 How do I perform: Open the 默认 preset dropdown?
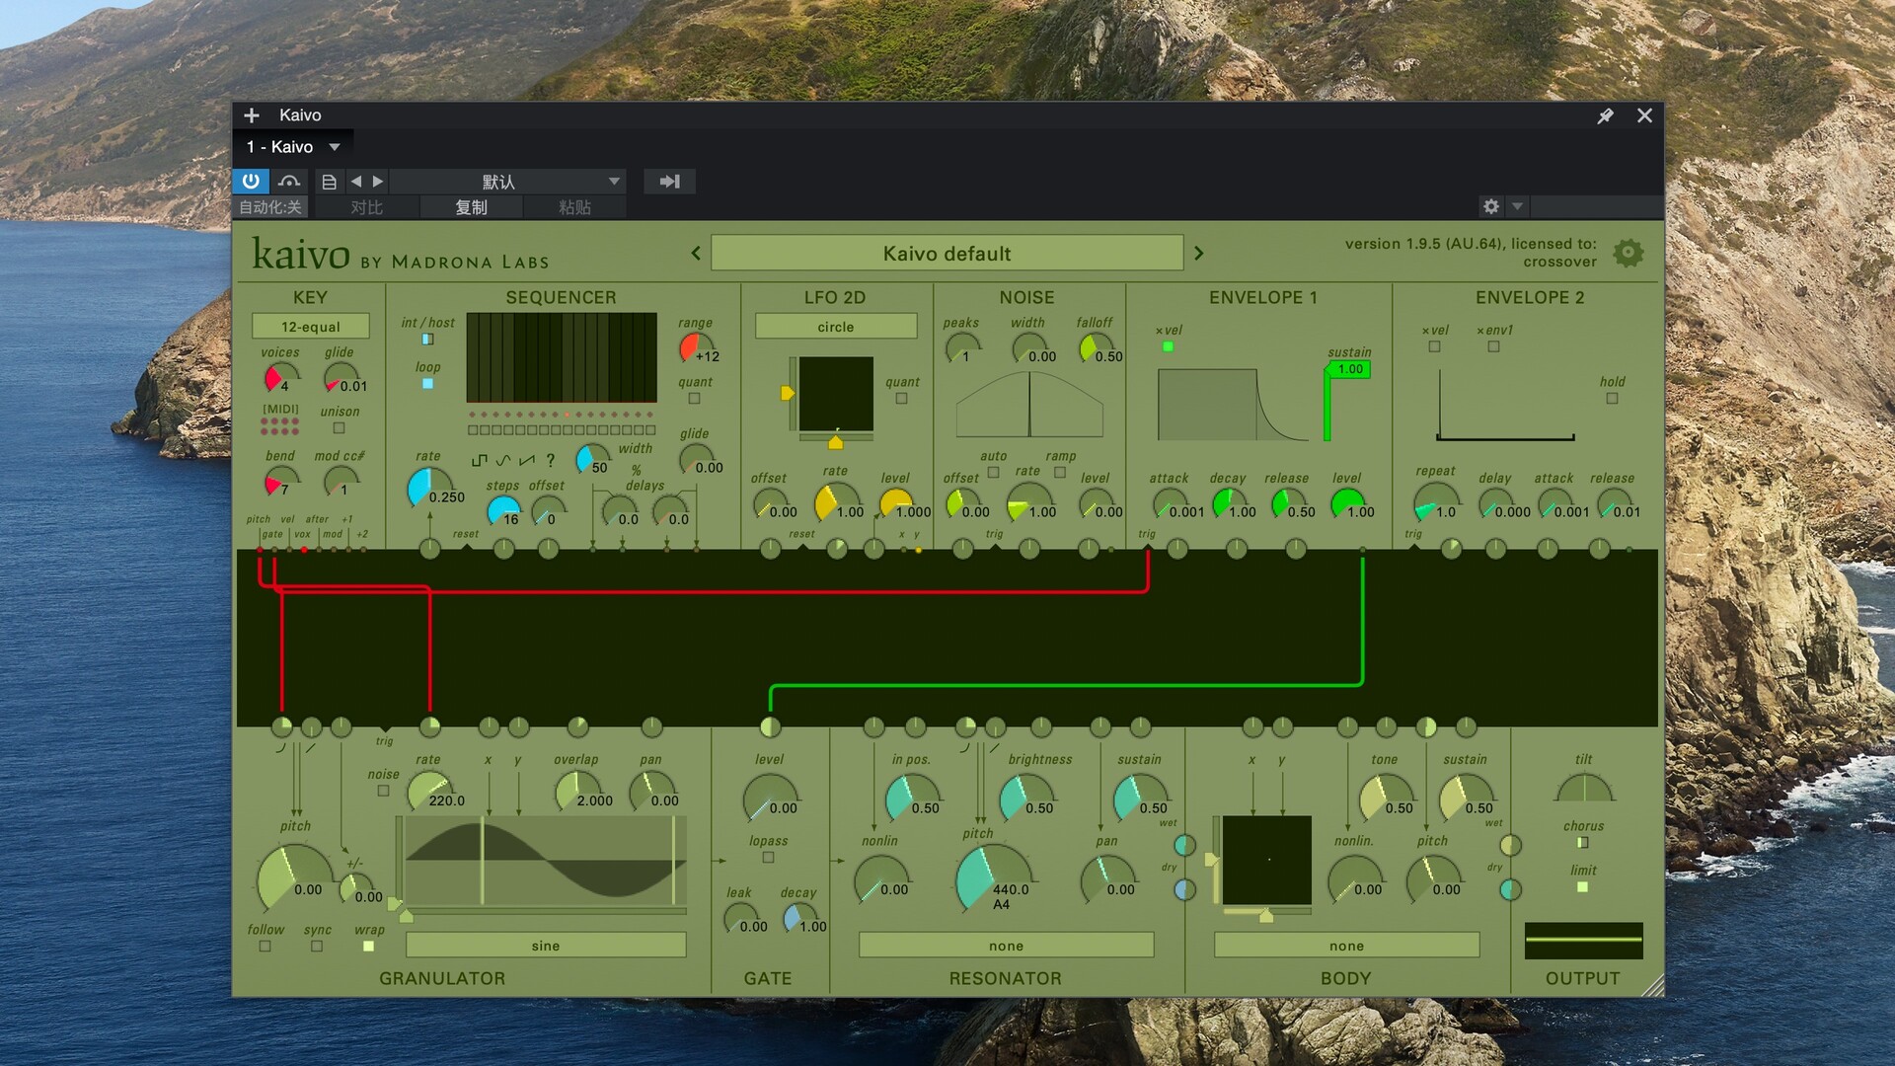(x=507, y=182)
